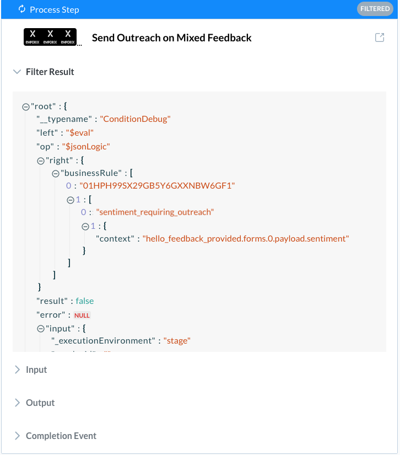The image size is (400, 455).
Task: Collapse the "input" JSON node
Action: [x=41, y=329]
